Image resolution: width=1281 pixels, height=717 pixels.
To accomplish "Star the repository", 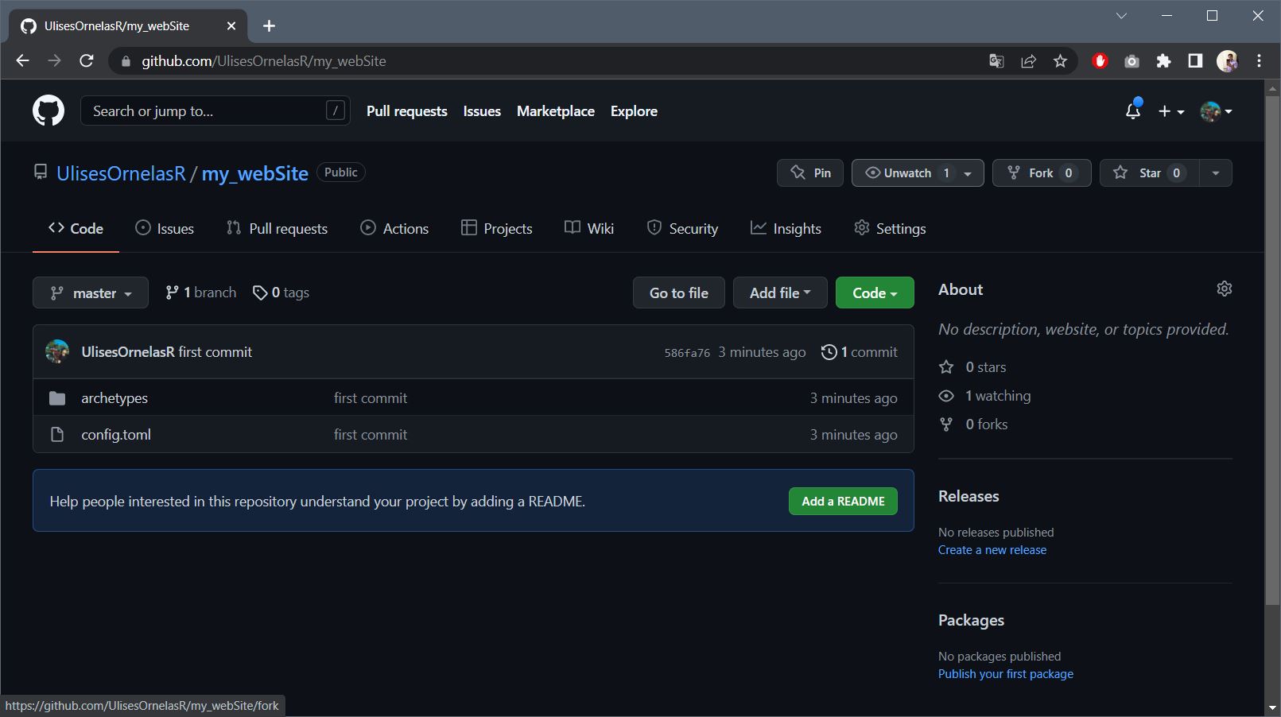I will (x=1149, y=172).
